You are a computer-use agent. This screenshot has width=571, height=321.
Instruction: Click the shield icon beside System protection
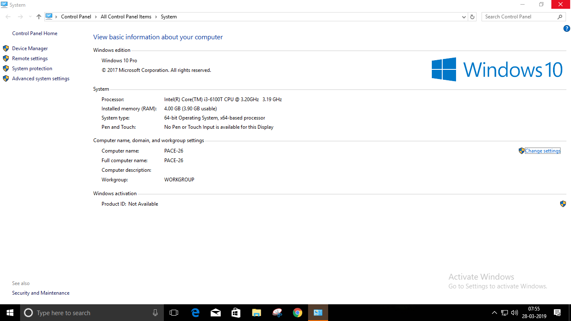click(6, 69)
